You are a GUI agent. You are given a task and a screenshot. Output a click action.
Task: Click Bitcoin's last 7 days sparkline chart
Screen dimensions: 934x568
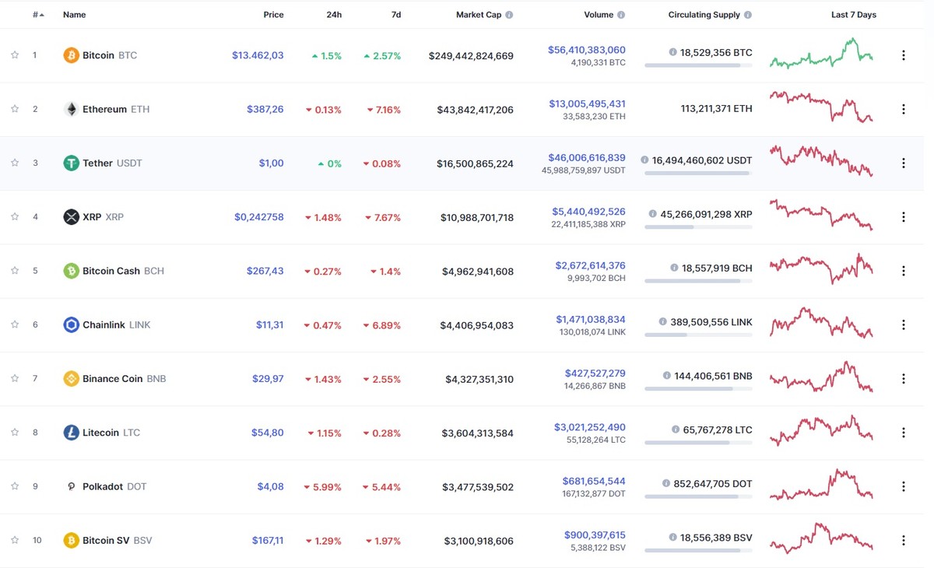pyautogui.click(x=821, y=55)
